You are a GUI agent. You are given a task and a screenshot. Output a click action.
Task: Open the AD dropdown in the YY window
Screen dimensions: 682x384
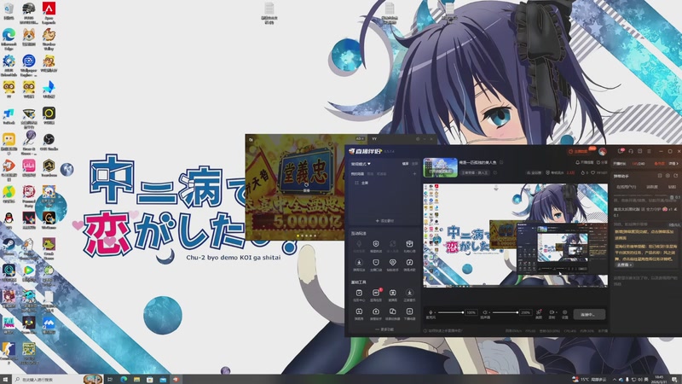(x=360, y=139)
